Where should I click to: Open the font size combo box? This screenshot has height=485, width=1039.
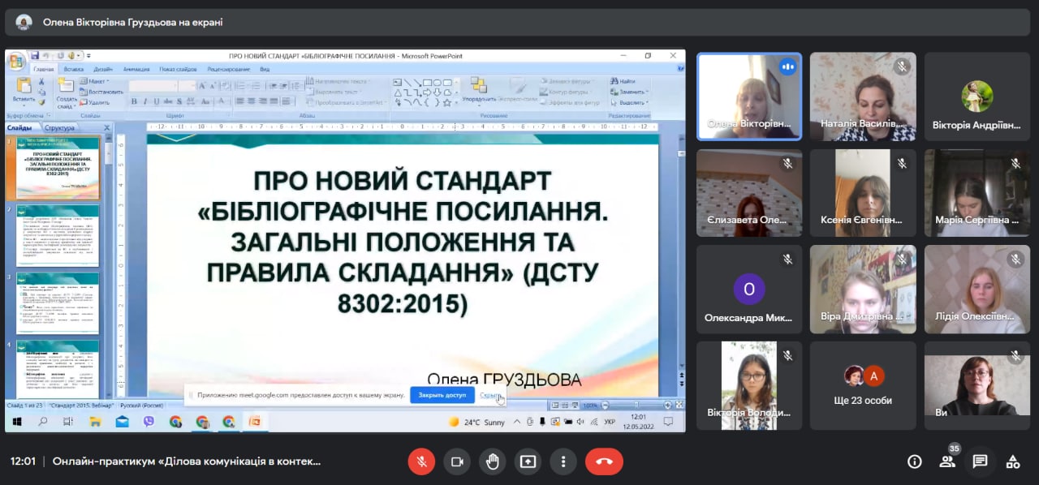pyautogui.click(x=188, y=86)
